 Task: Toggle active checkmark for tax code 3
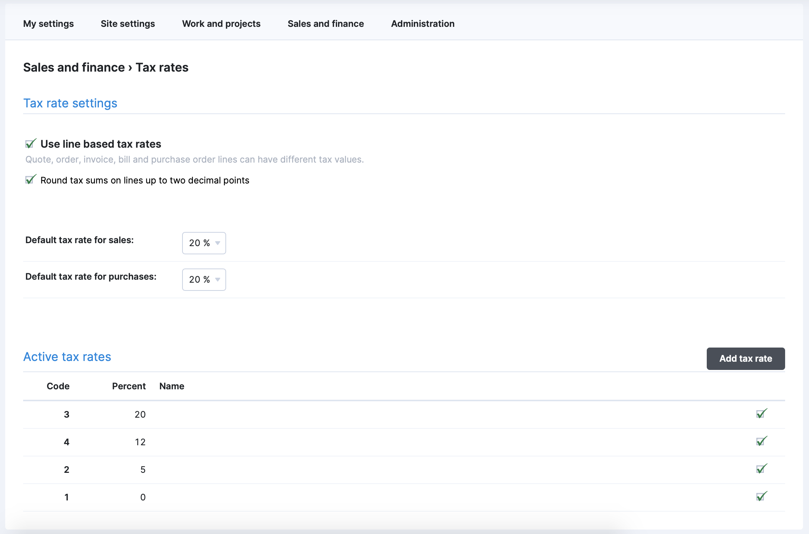pyautogui.click(x=762, y=414)
